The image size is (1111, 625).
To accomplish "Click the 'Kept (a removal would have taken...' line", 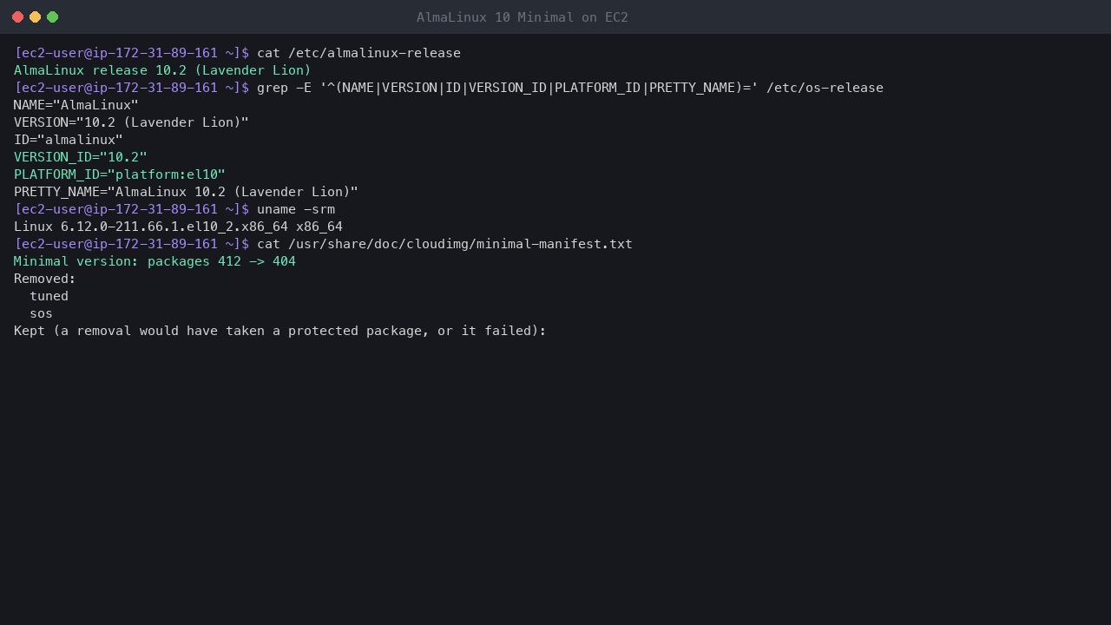I will tap(280, 331).
